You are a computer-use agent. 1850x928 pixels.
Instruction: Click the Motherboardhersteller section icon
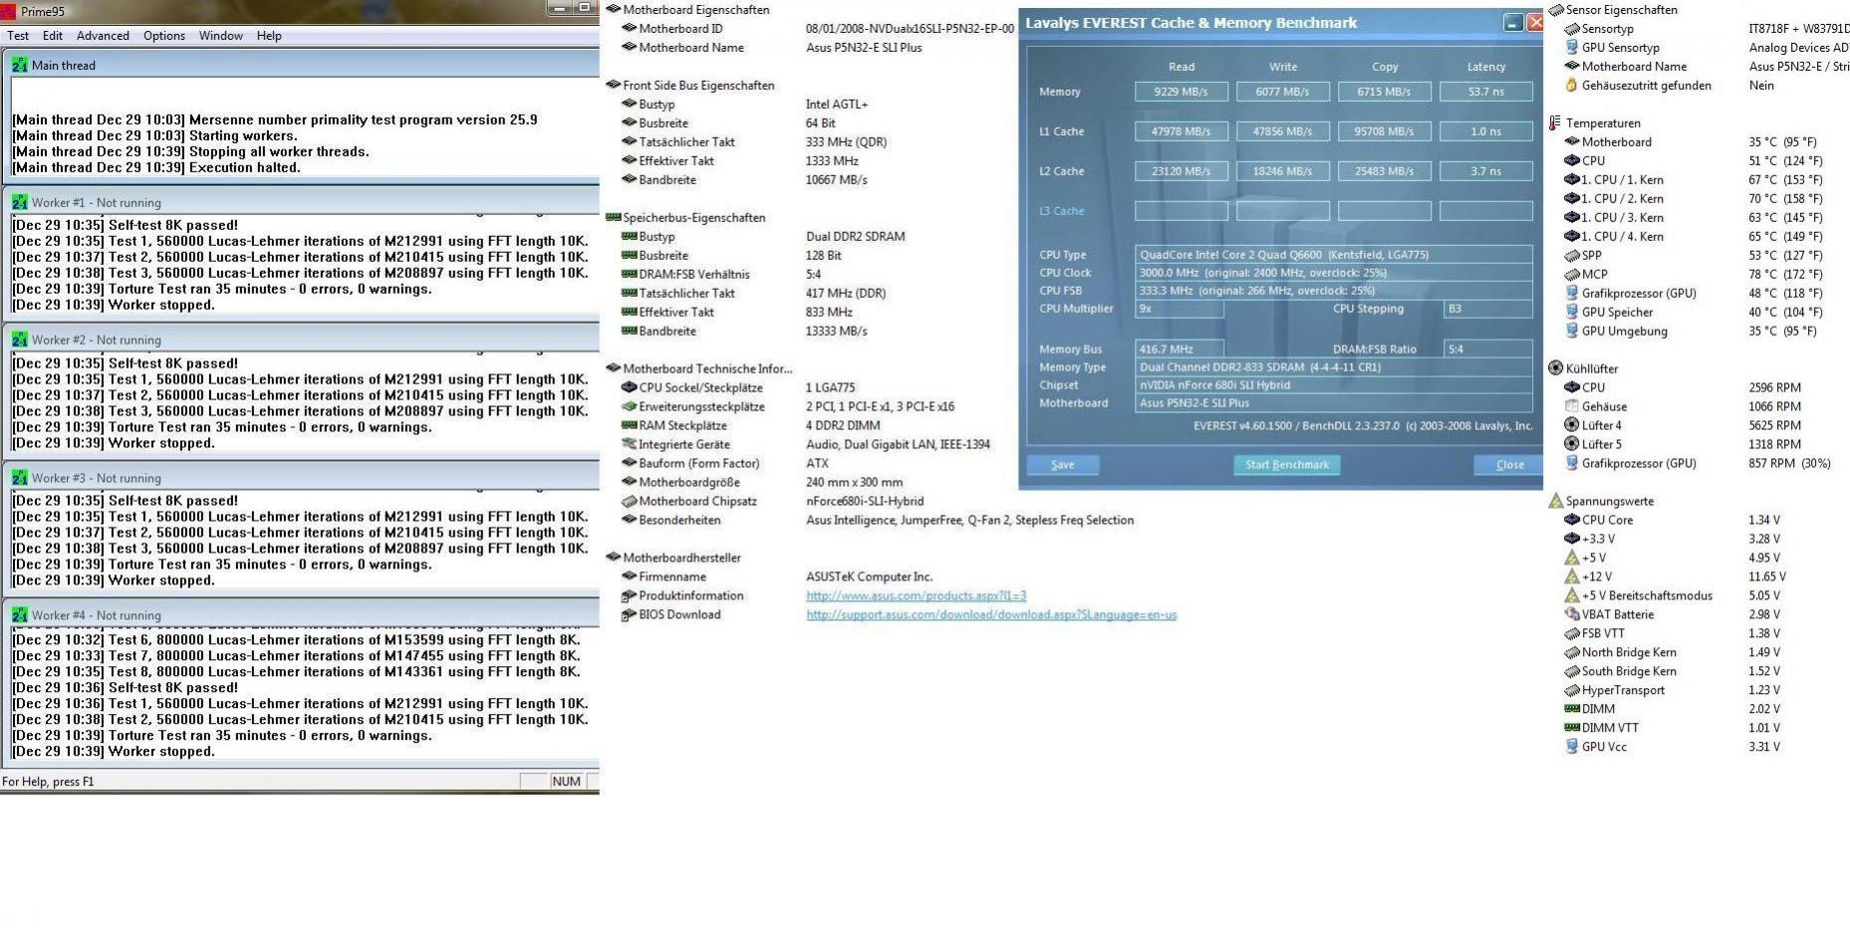coord(613,558)
